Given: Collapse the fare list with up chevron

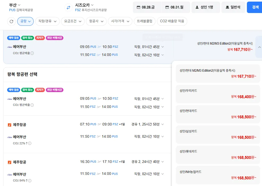Looking at the screenshot, I should click(x=259, y=47).
